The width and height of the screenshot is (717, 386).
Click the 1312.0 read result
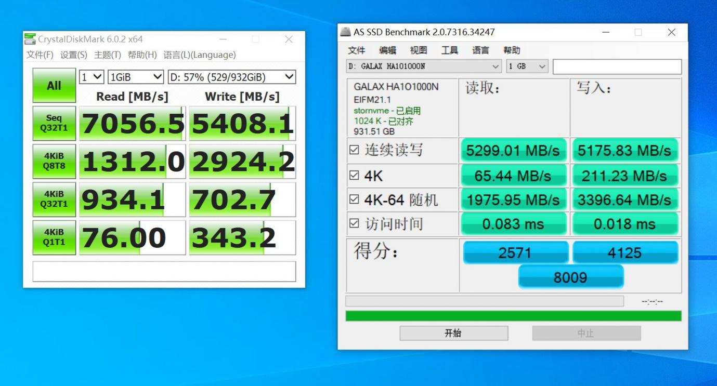(133, 162)
